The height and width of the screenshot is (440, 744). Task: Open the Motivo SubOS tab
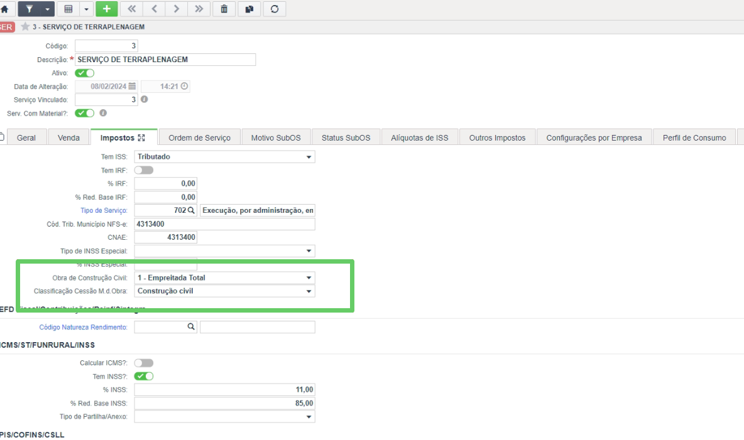pyautogui.click(x=276, y=137)
